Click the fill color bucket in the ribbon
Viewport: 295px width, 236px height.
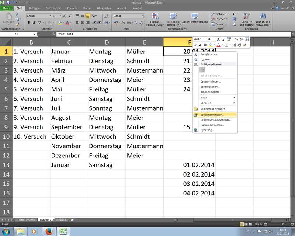tap(60, 23)
